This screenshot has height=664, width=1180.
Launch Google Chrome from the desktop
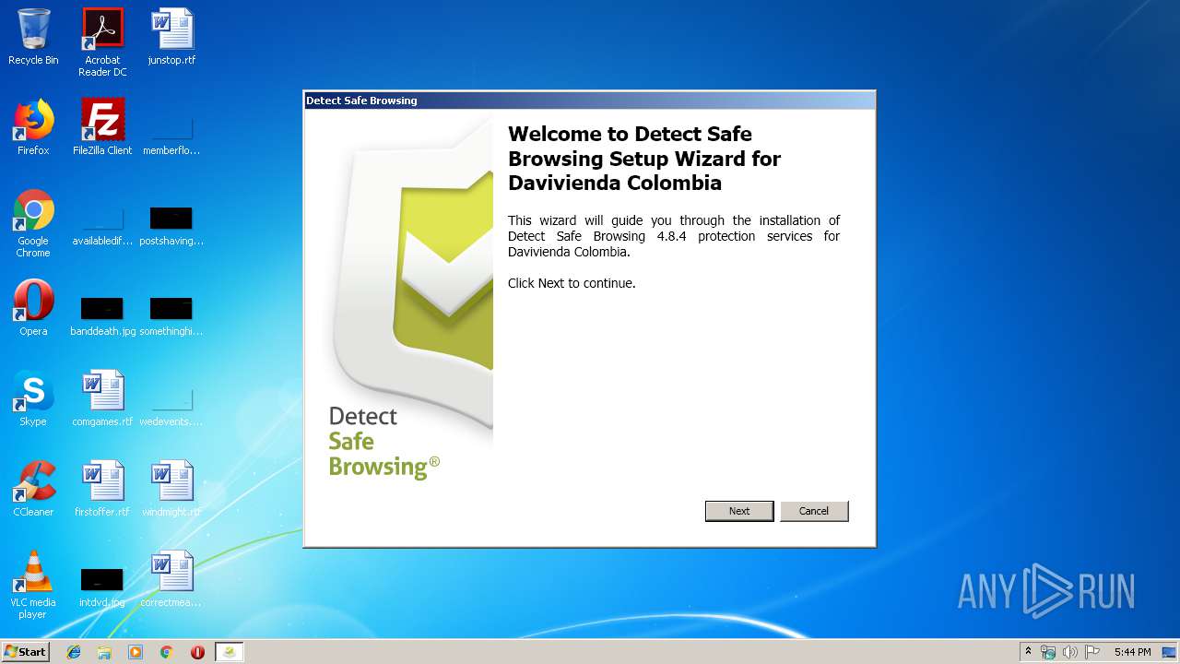click(33, 223)
